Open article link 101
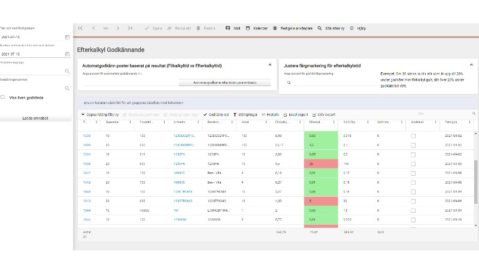Viewport: 479px width, 275px height. coord(176,210)
